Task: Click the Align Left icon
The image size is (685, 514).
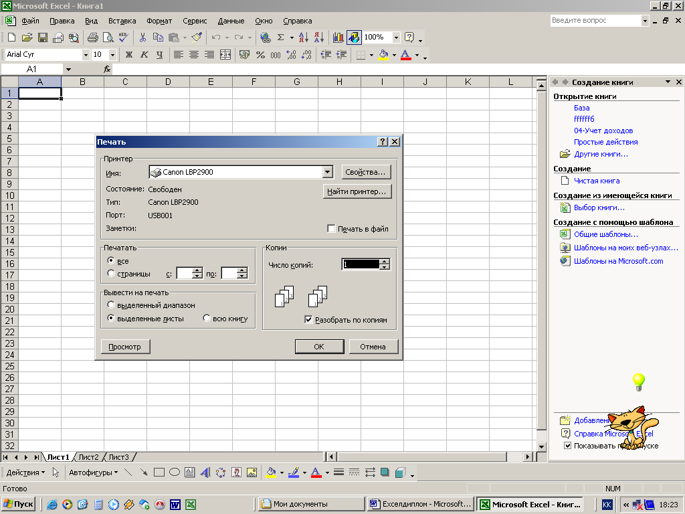Action: coord(178,55)
